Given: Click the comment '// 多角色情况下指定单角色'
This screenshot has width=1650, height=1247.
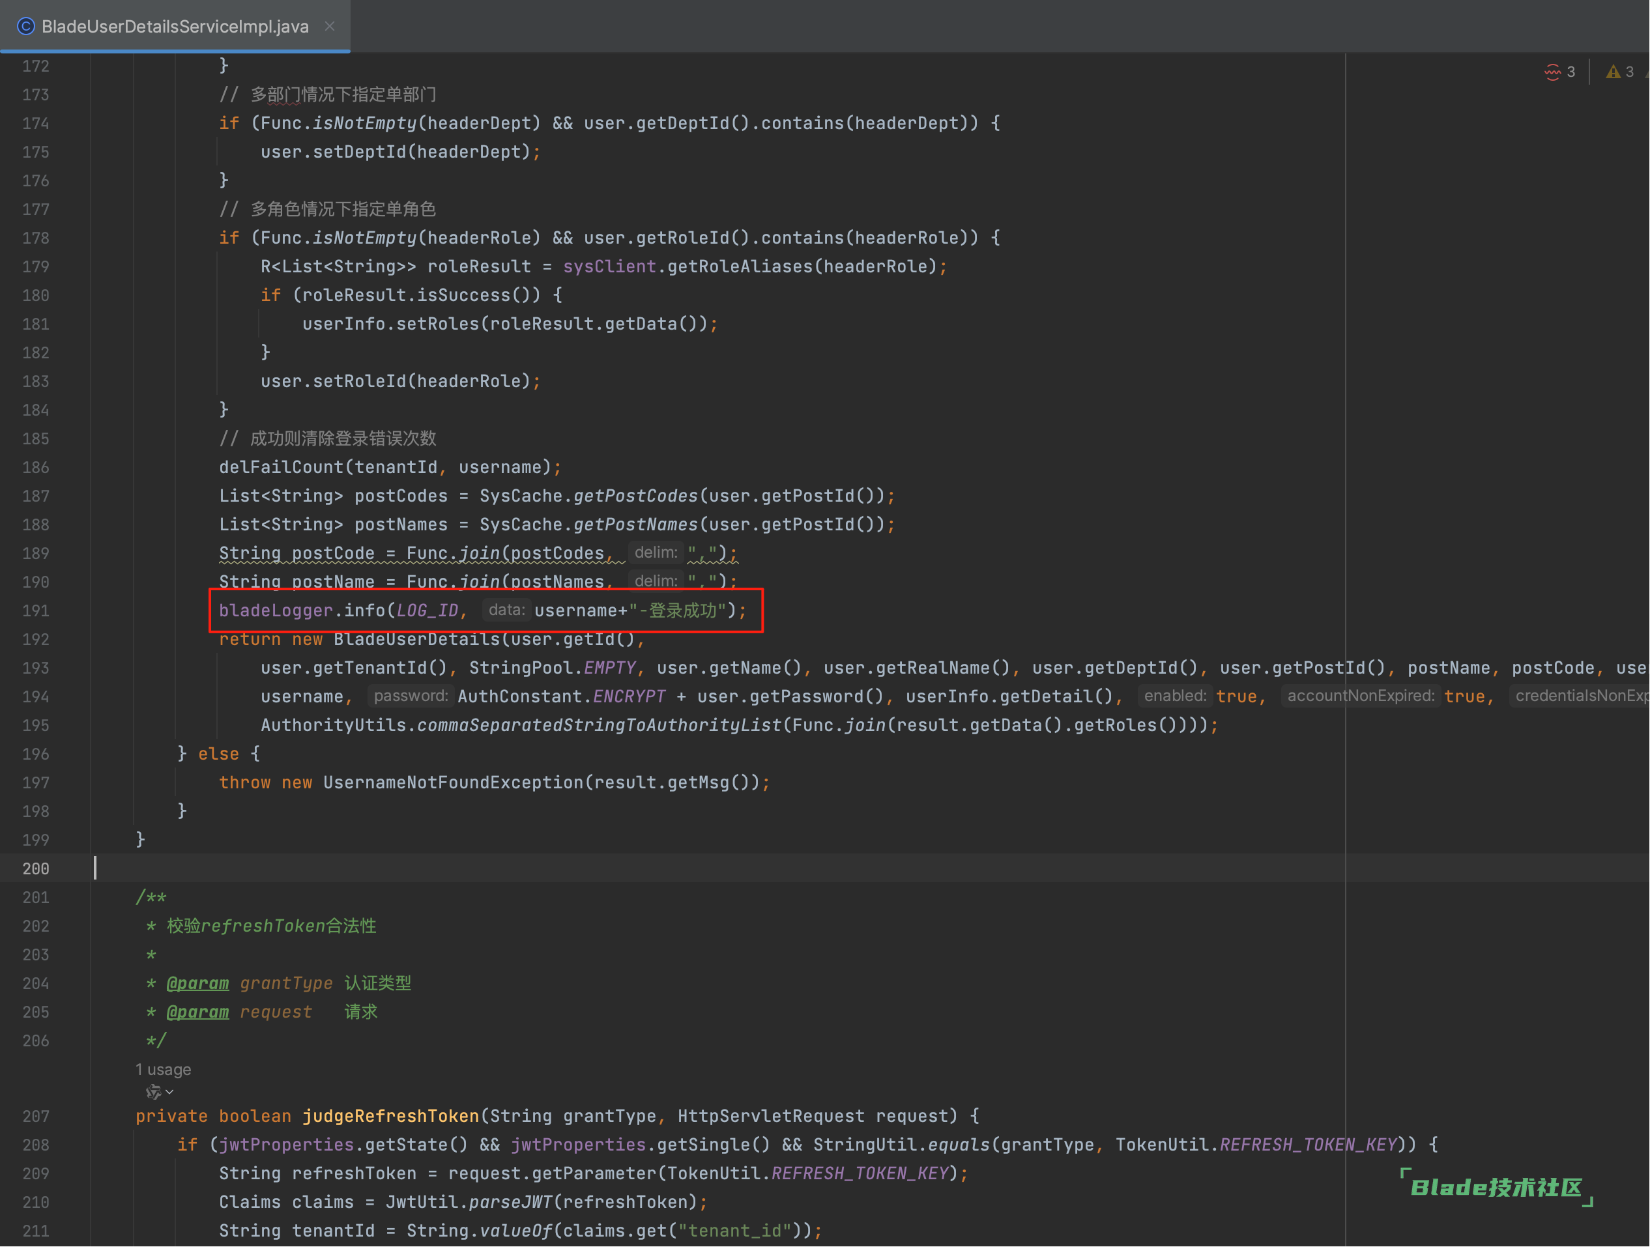Looking at the screenshot, I should [x=328, y=209].
